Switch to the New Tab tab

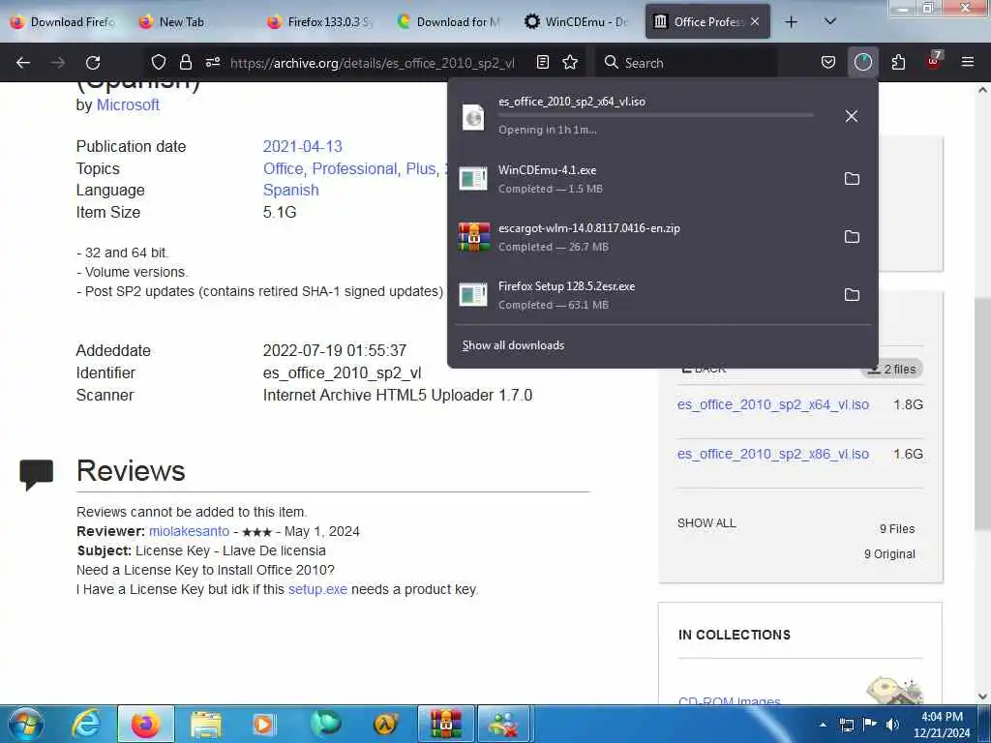pos(190,22)
